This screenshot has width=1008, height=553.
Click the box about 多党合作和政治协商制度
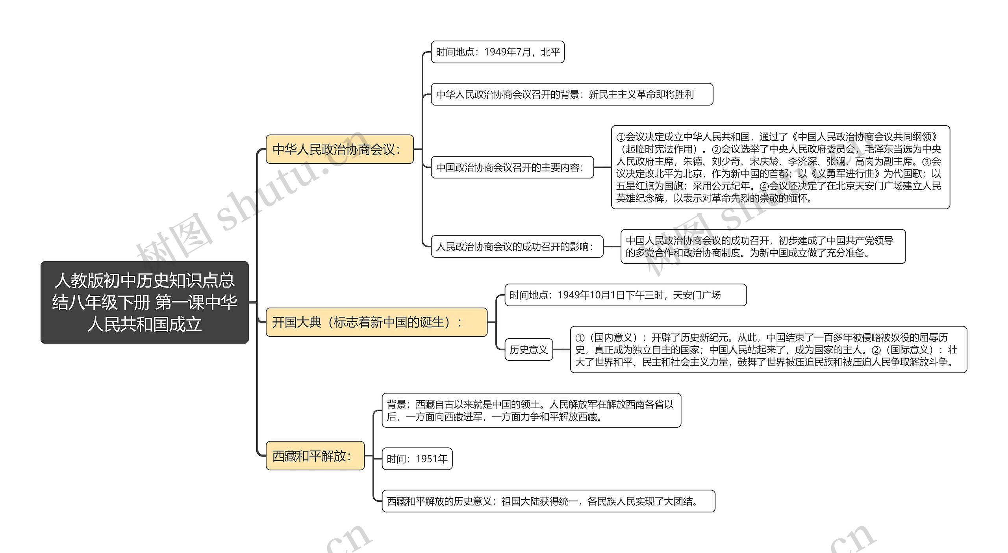[763, 247]
